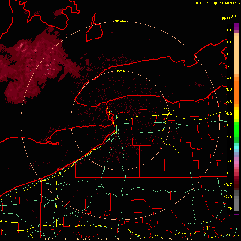Click the 5.0 scale value
The image size is (241, 241).
click(x=229, y=101)
